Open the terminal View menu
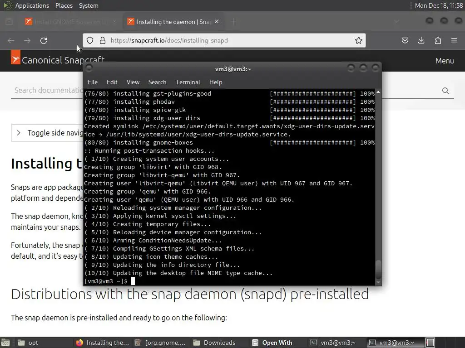 [133, 82]
